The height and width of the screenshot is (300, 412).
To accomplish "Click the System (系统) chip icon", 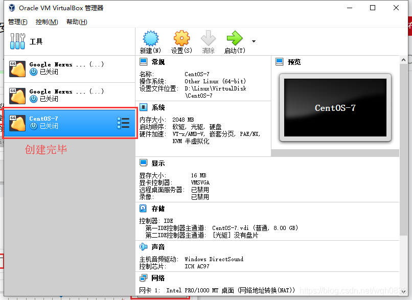I will coord(144,107).
